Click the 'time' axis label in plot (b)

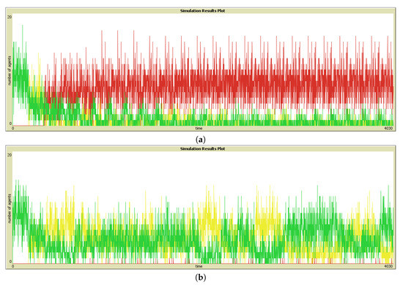pos(199,266)
